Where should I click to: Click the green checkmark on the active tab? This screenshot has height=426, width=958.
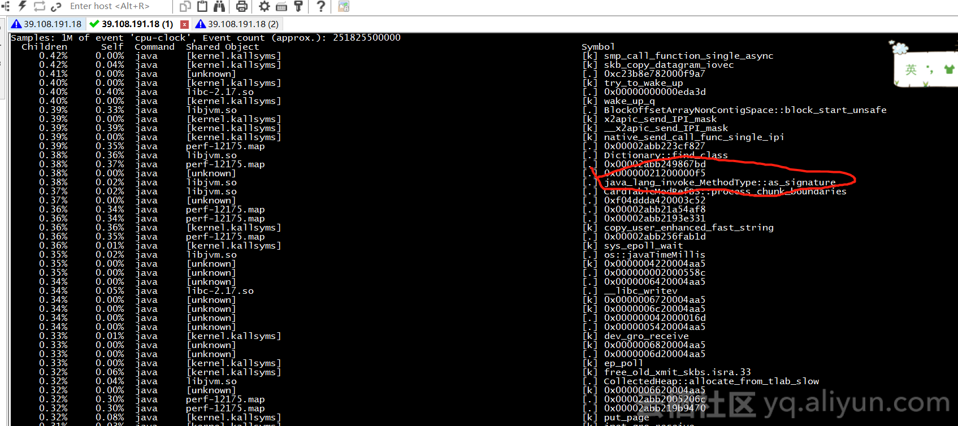pyautogui.click(x=94, y=24)
